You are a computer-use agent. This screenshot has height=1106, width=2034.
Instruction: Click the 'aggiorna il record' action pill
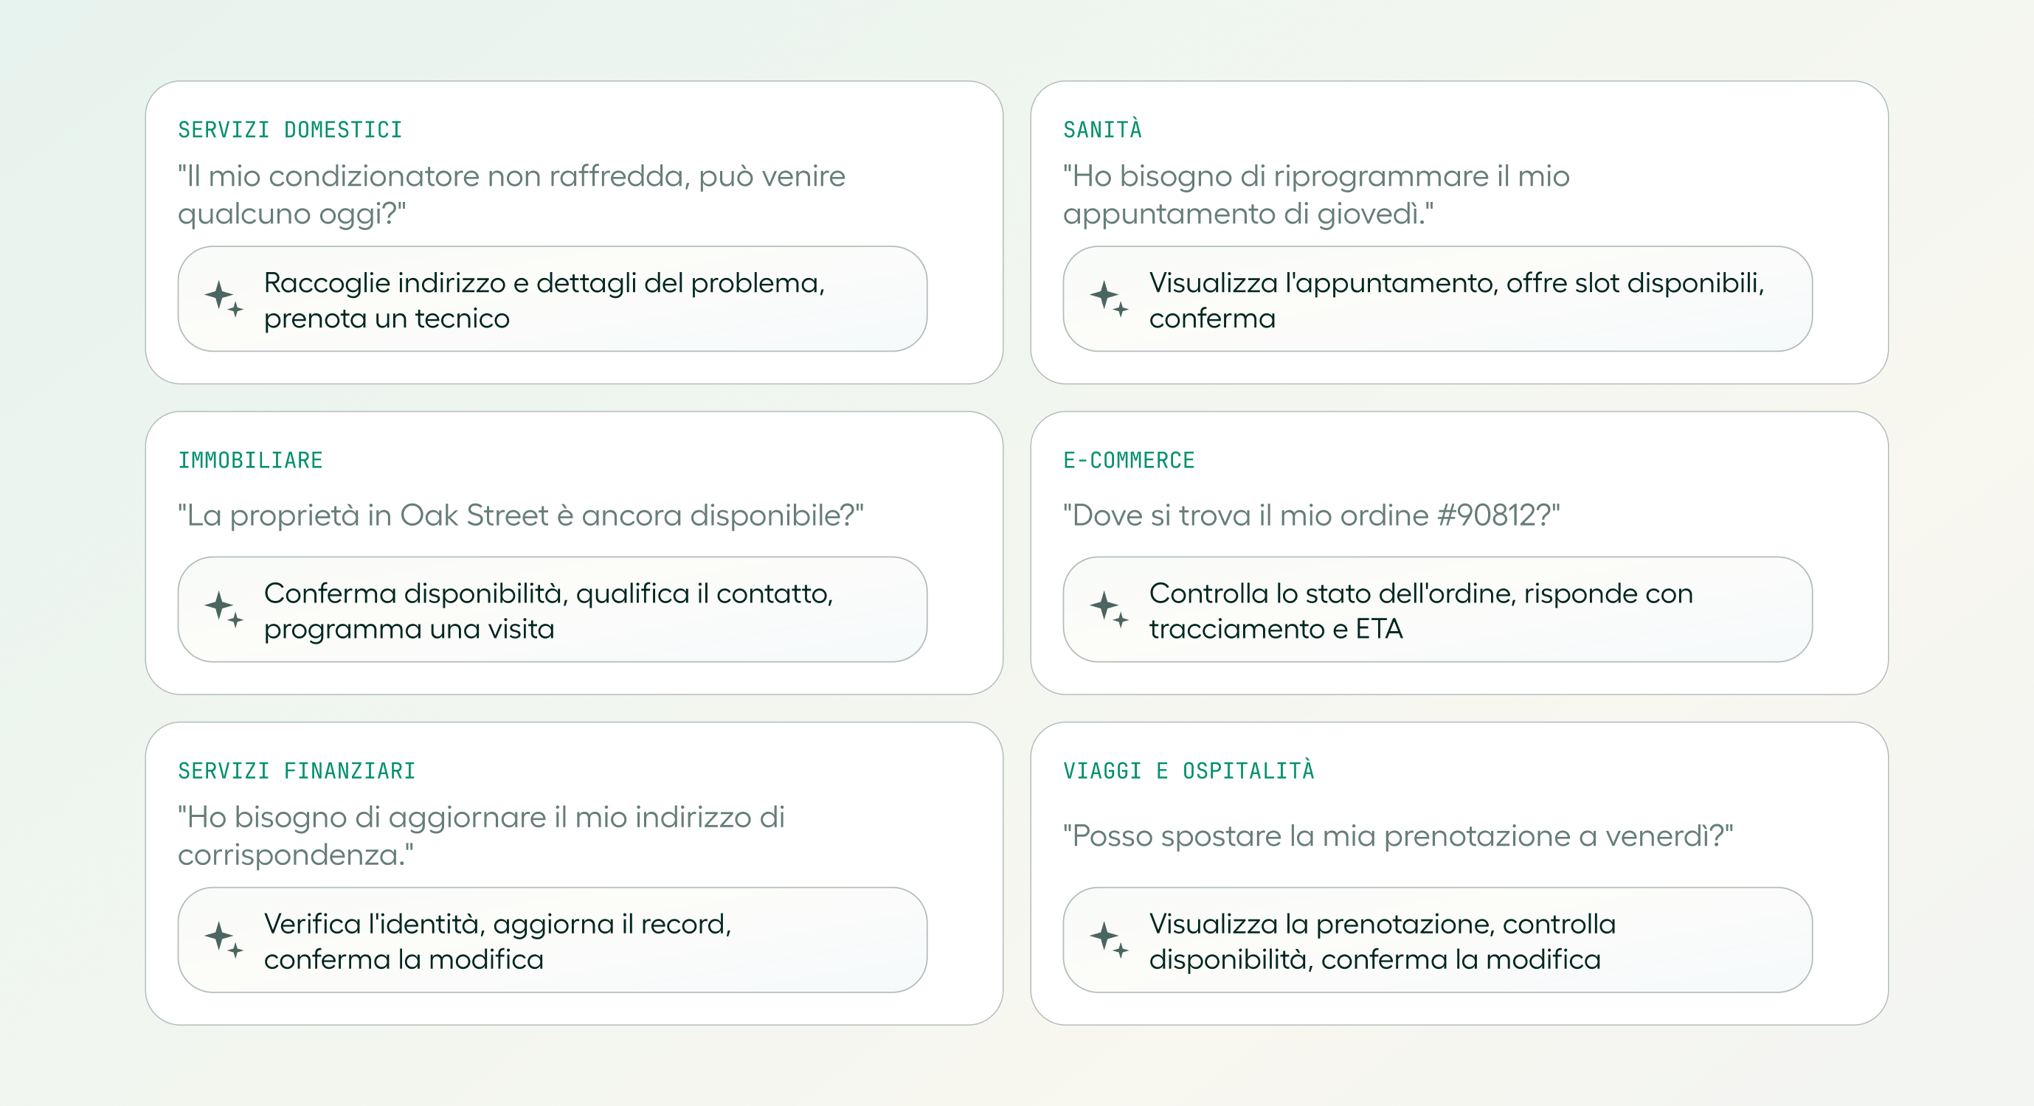click(552, 940)
